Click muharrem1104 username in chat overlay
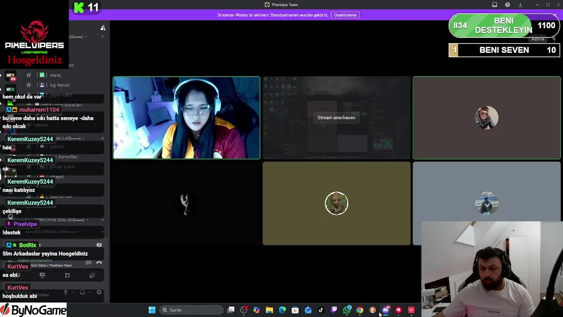 (39, 110)
